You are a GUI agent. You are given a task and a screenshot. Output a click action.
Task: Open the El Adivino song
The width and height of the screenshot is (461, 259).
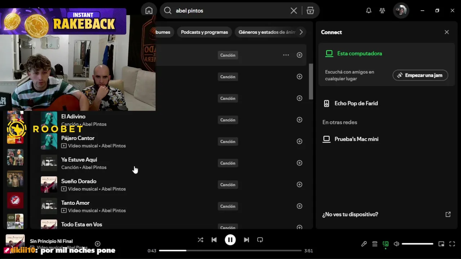tap(73, 117)
